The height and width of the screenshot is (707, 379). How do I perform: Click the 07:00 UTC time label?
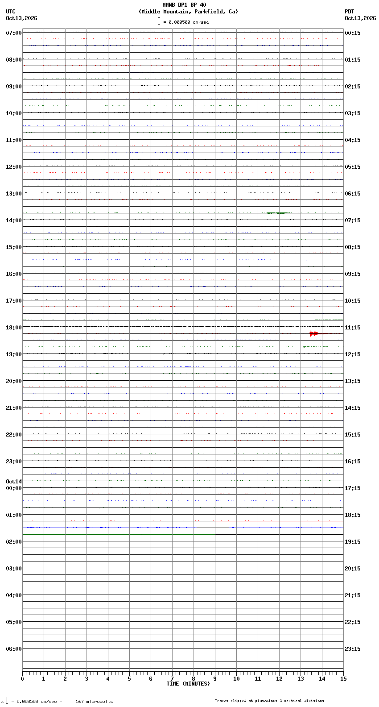point(14,33)
